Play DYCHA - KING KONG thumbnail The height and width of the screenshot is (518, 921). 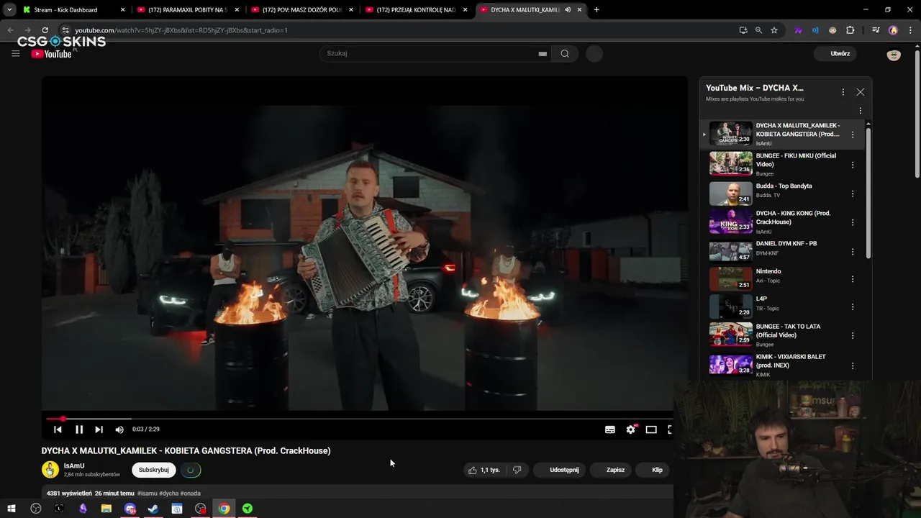click(x=730, y=222)
